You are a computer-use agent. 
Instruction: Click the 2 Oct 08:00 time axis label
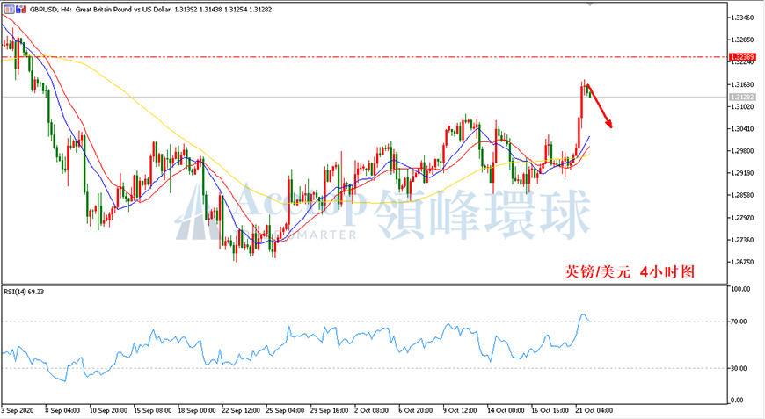pos(372,410)
